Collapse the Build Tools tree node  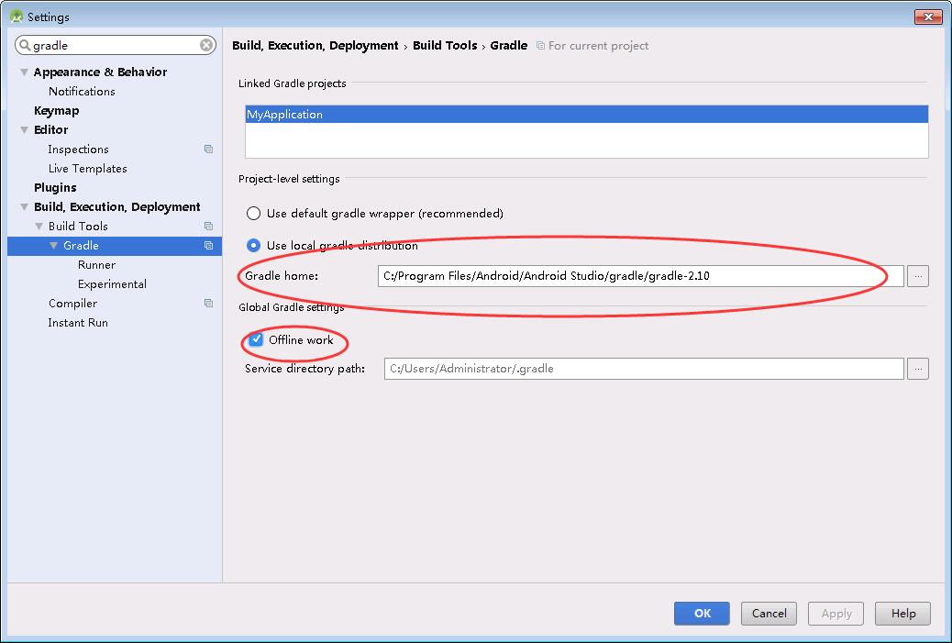pos(39,227)
